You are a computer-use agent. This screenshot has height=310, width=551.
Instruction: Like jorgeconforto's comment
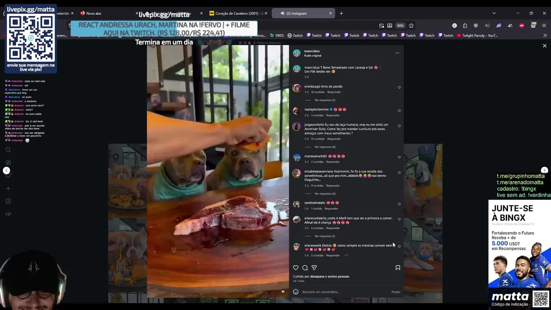[399, 126]
